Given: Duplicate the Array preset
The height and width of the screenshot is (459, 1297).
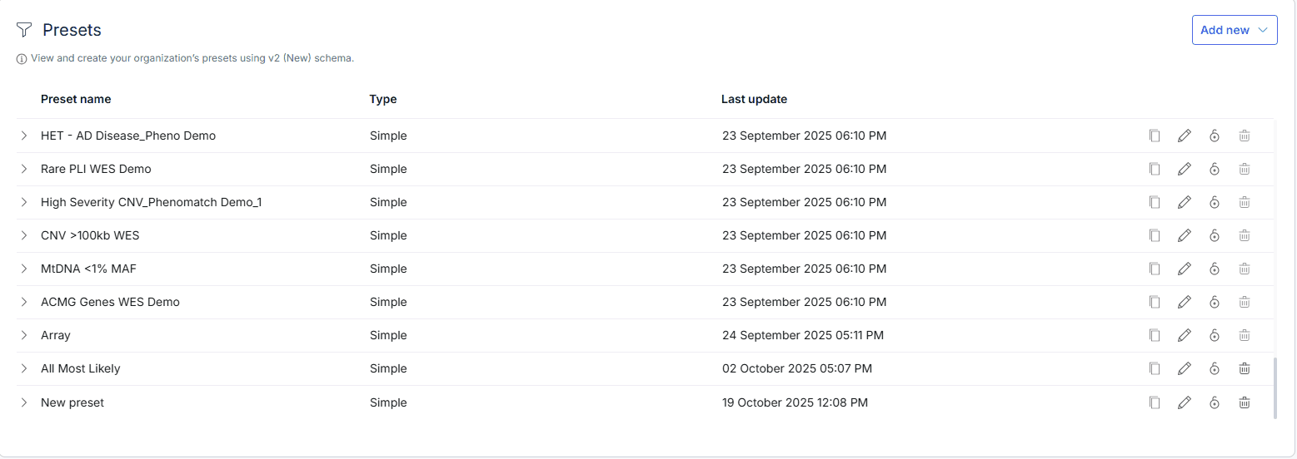Looking at the screenshot, I should 1154,335.
